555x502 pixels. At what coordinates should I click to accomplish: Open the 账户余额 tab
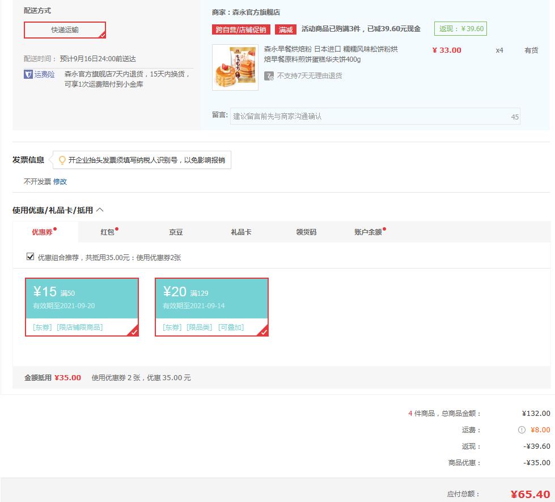368,232
